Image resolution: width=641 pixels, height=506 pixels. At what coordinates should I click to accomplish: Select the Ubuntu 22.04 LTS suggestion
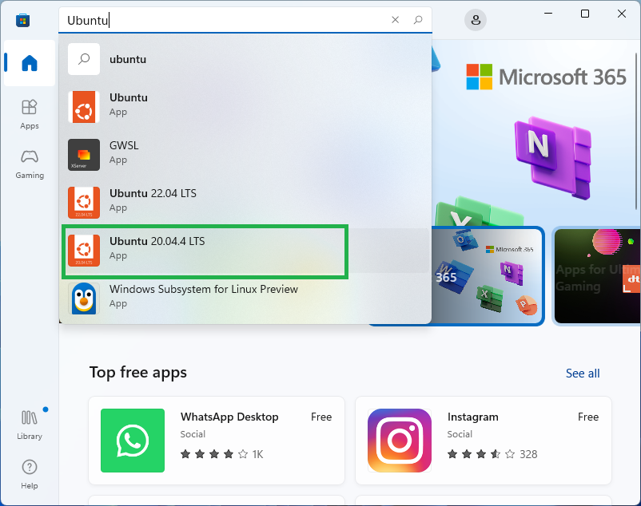click(245, 203)
